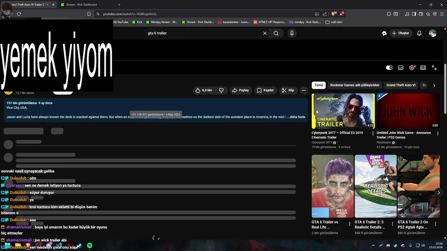The image size is (447, 251).
Task: Open the edit isleri bookmarks folder
Action: click(334, 22)
